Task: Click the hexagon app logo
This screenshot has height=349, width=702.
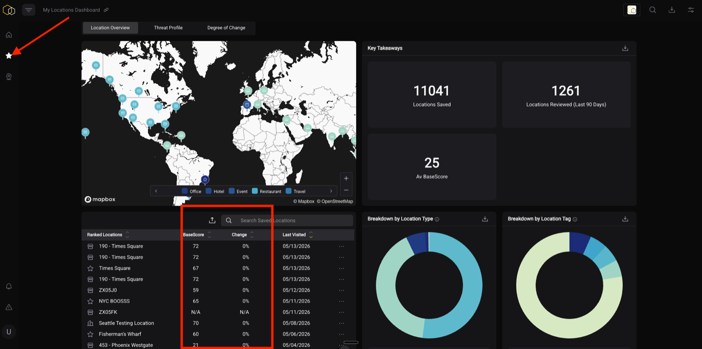Action: (9, 10)
